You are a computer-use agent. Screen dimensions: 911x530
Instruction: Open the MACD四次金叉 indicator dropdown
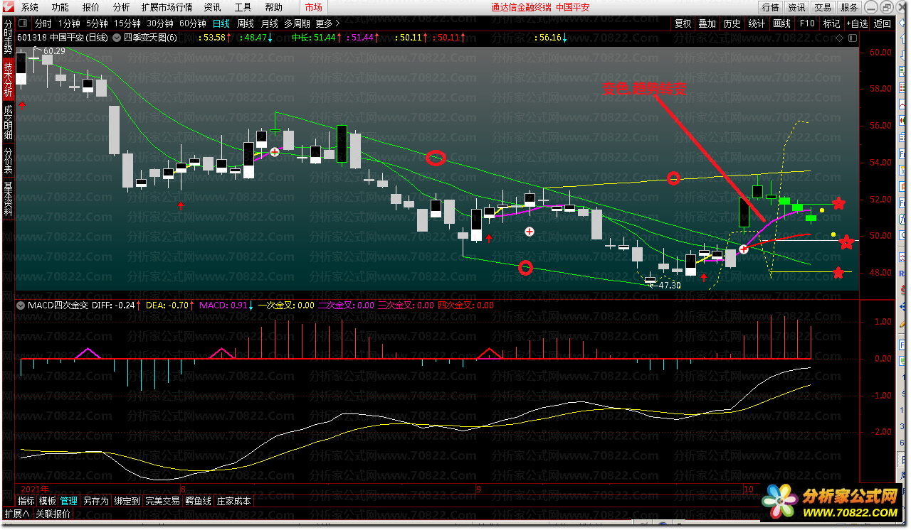pos(21,305)
